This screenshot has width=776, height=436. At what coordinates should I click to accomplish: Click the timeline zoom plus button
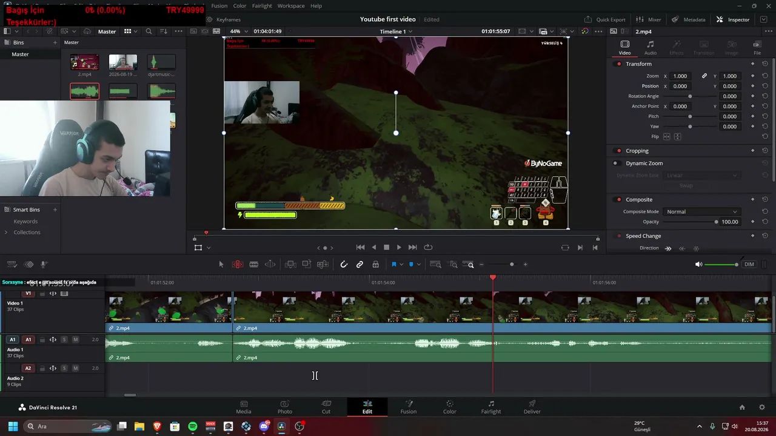[x=526, y=265]
